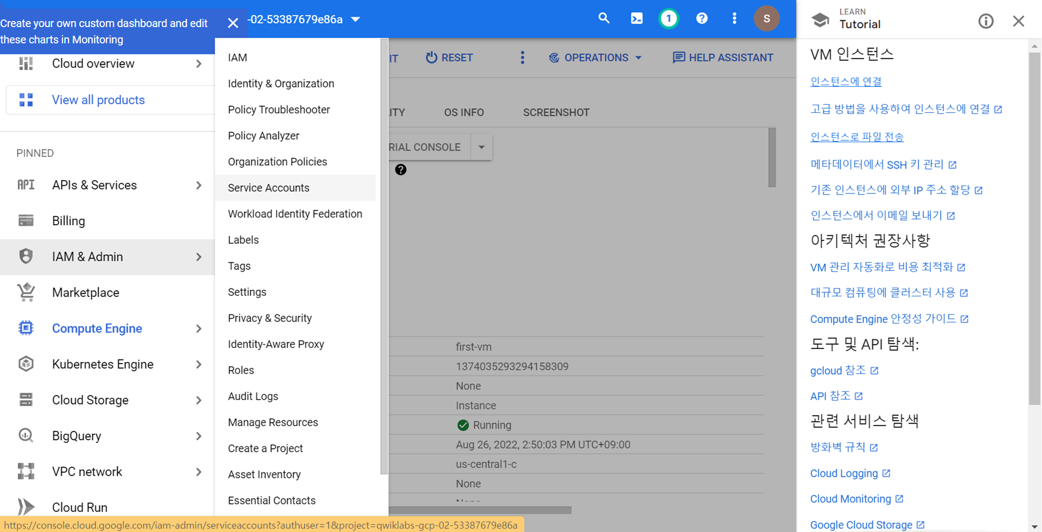
Task: Click the tutorial info icon
Action: (x=986, y=21)
